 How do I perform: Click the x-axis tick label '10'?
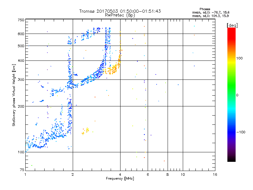click(x=183, y=174)
